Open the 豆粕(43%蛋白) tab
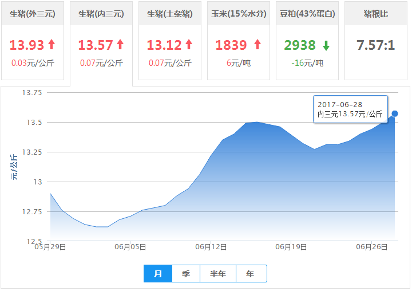This screenshot has height=291, width=412. [x=307, y=14]
